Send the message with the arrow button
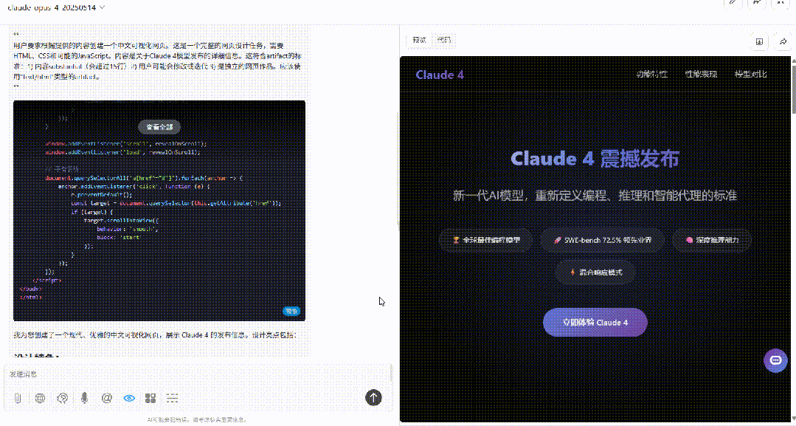 pos(373,397)
